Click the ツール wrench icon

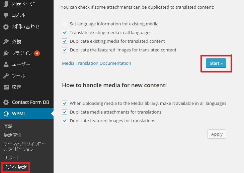6,76
